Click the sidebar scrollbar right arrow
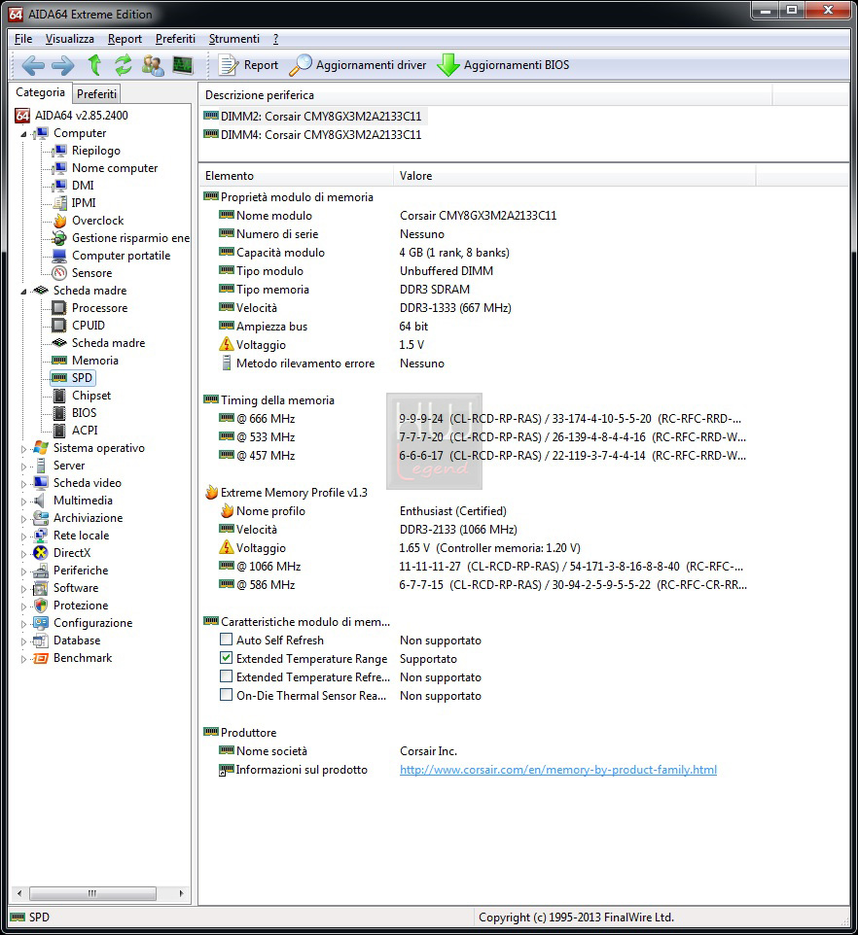Screen dimensions: 858x935 pyautogui.click(x=181, y=893)
